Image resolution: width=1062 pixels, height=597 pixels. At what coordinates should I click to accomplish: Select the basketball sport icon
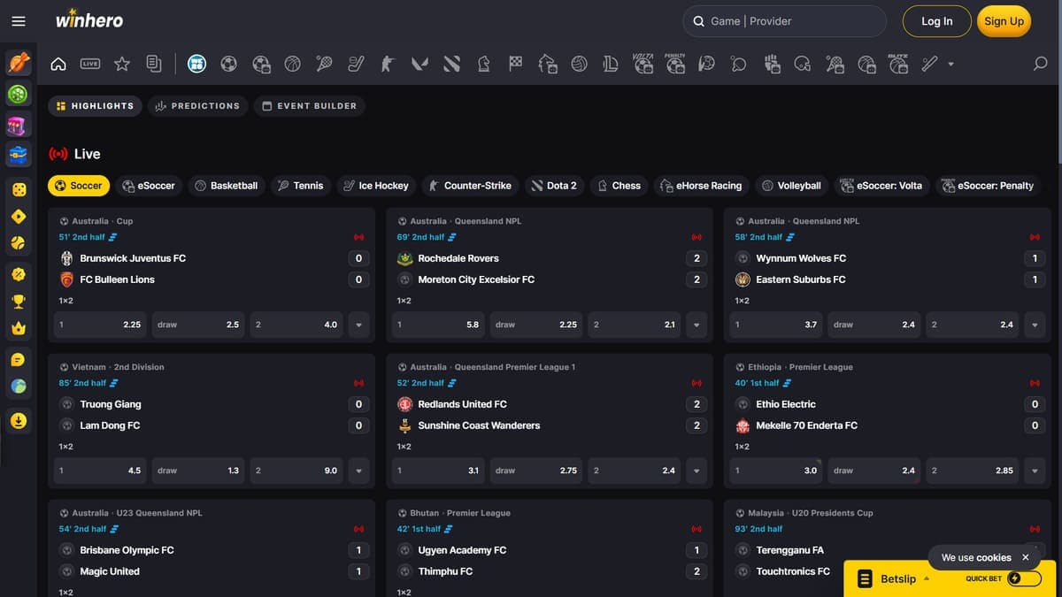point(293,64)
